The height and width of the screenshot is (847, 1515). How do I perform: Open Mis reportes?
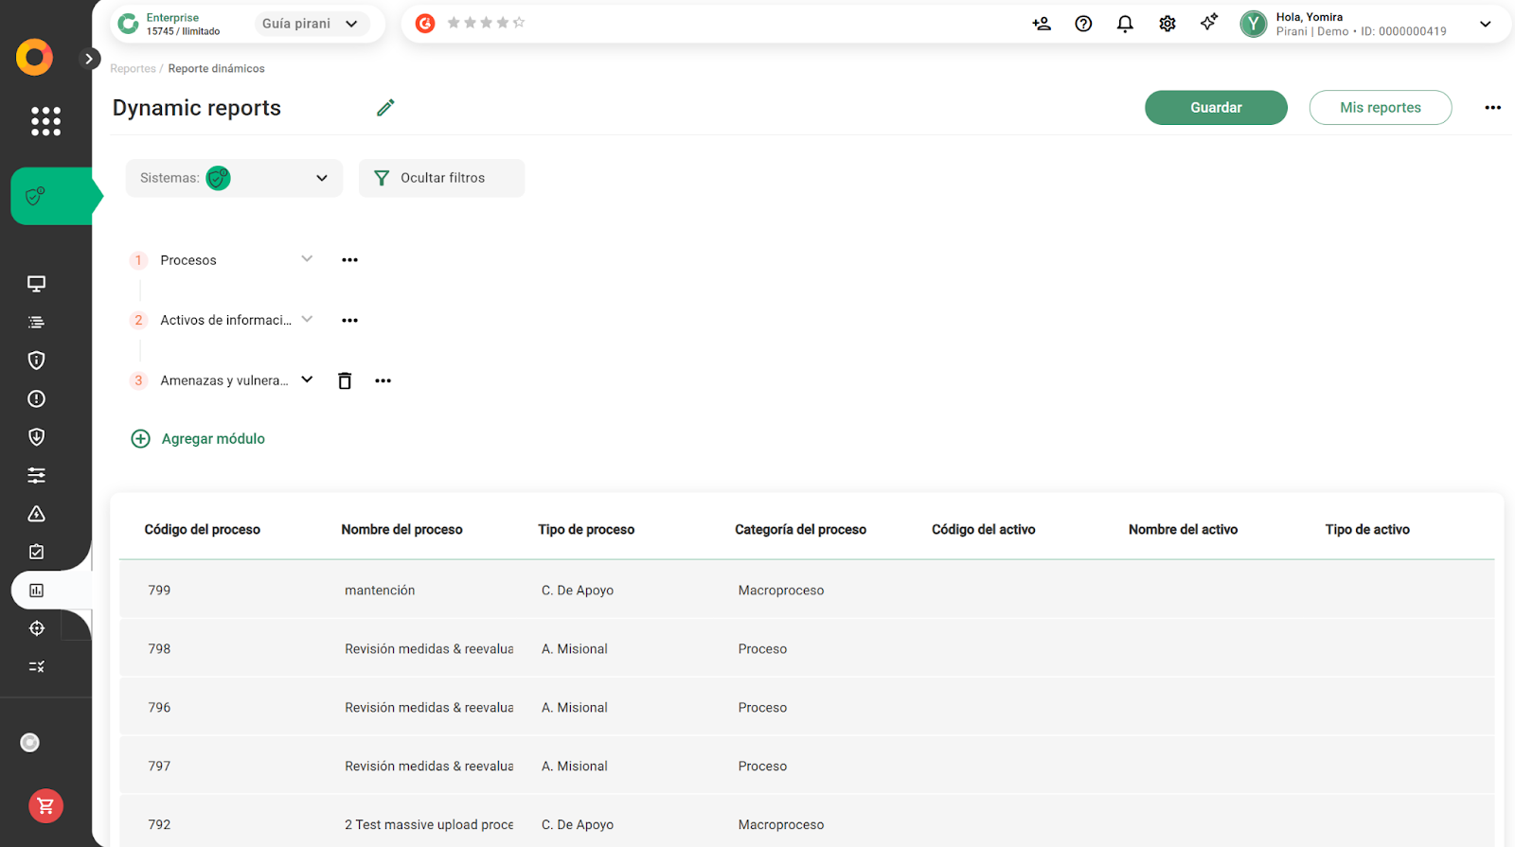pos(1380,108)
